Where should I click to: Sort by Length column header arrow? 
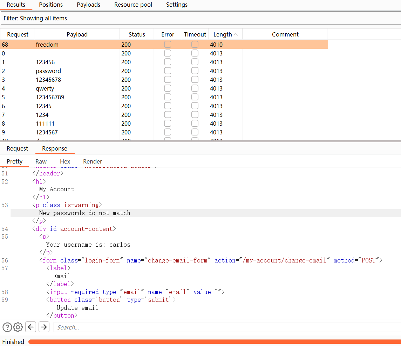(x=236, y=34)
